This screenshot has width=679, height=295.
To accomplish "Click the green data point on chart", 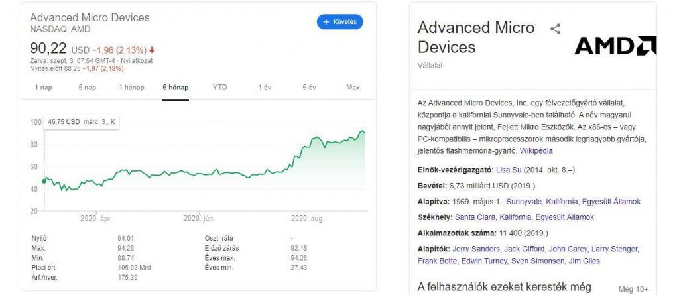I will pos(44,180).
